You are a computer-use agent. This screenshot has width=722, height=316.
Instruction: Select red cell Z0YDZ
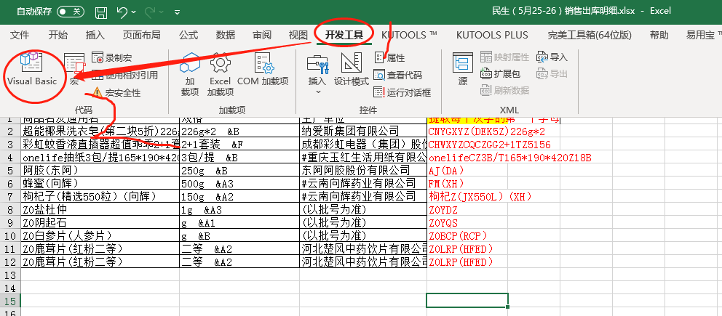[x=467, y=210]
